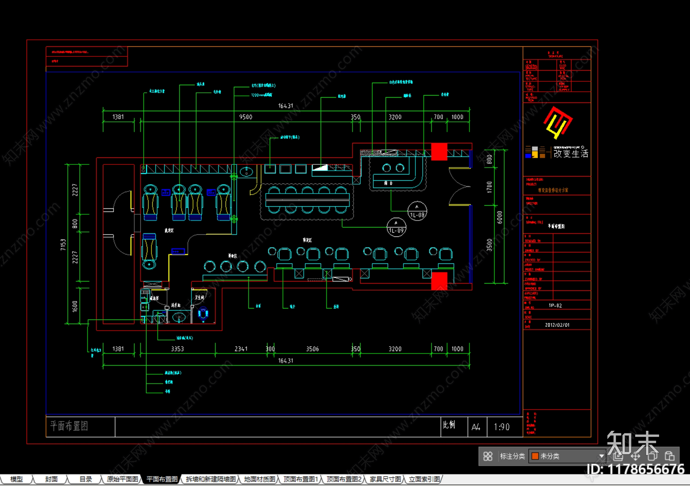This screenshot has height=486, width=690.
Task: Click the red and yellow company logo
Action: coord(558,122)
